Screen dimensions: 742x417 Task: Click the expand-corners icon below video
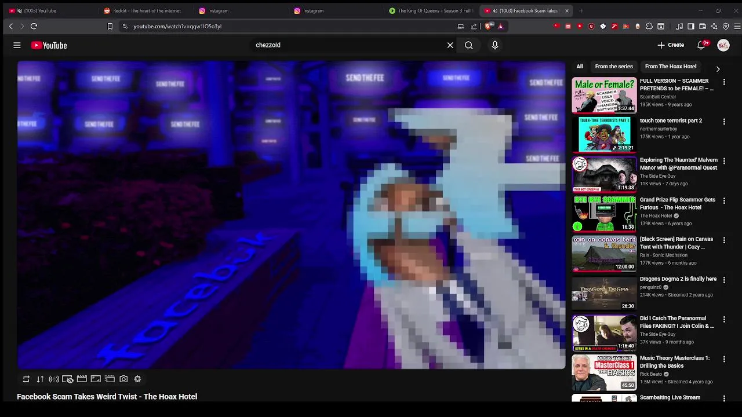96,379
